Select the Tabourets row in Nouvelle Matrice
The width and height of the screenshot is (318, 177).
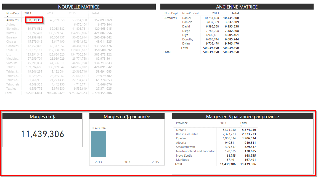pos(13,84)
